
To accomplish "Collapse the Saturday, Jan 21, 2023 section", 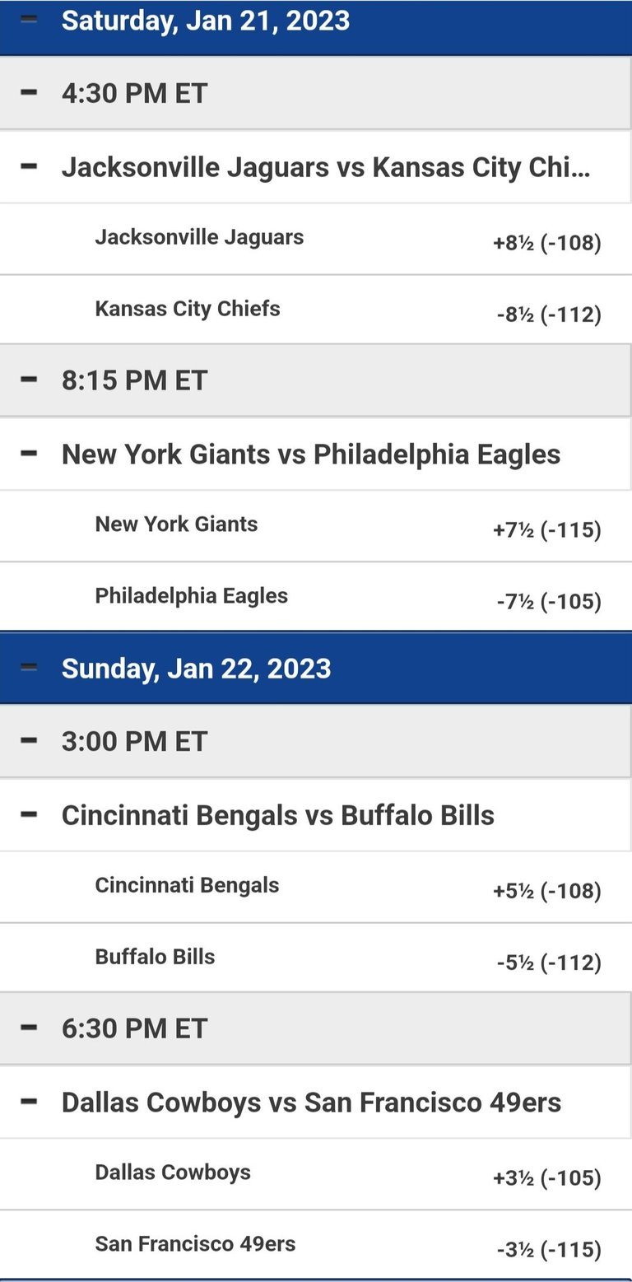I will pyautogui.click(x=30, y=20).
